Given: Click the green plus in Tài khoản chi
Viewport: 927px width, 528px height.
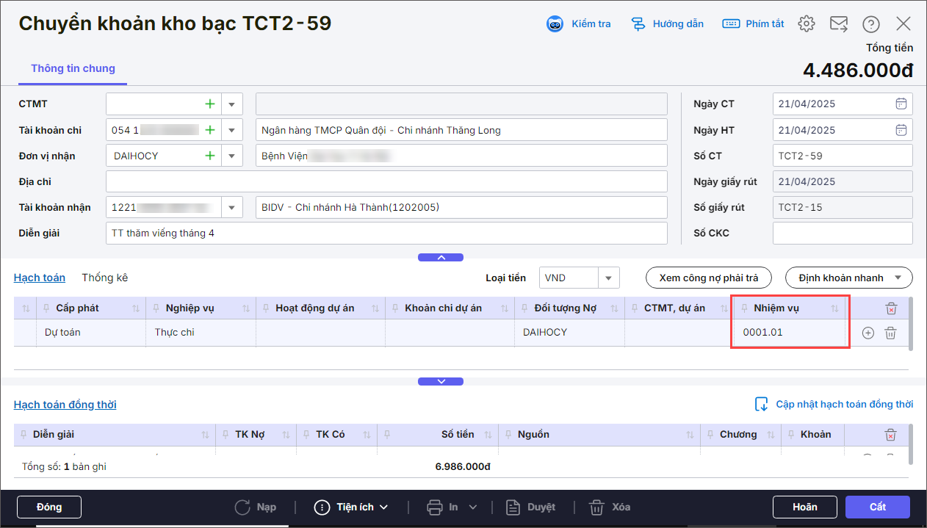Looking at the screenshot, I should (210, 130).
